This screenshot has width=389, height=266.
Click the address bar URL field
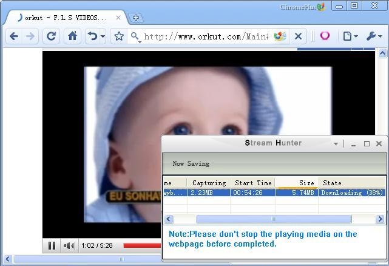(x=206, y=37)
